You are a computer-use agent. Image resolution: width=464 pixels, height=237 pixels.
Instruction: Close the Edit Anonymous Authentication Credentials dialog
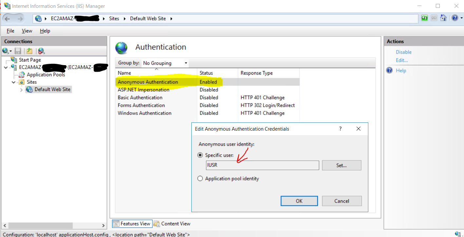pos(358,129)
